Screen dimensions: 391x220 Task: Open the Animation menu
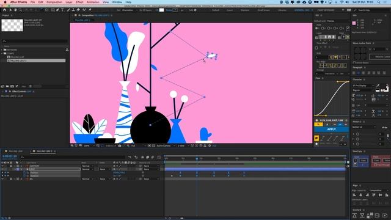pyautogui.click(x=93, y=2)
